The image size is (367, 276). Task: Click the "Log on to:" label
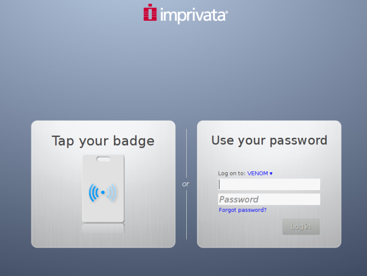tap(232, 174)
